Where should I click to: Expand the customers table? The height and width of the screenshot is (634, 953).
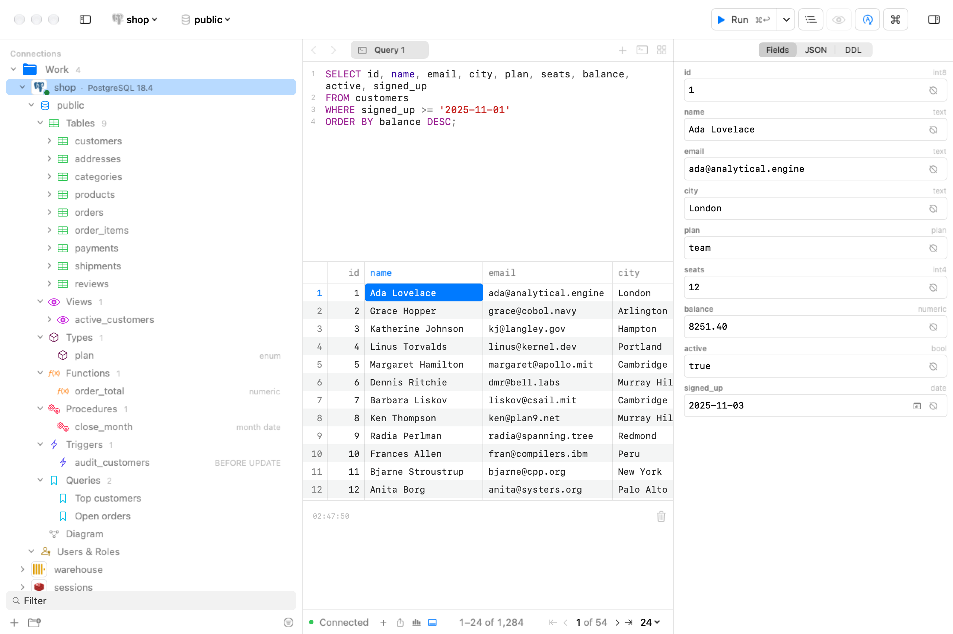tap(49, 141)
